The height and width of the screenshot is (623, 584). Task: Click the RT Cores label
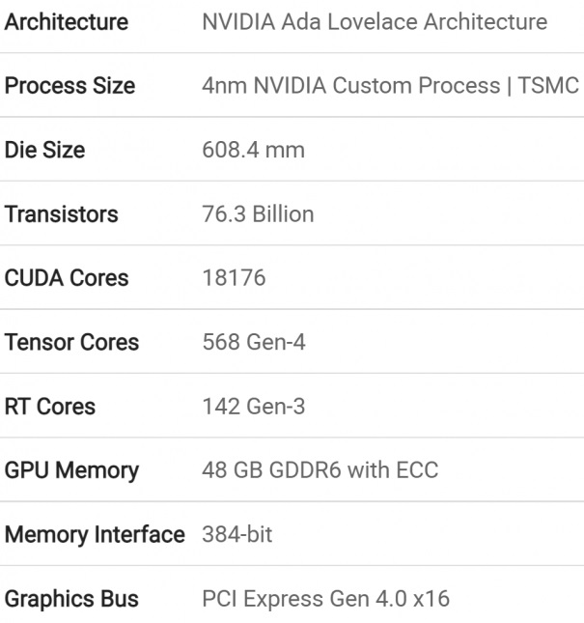tap(50, 407)
